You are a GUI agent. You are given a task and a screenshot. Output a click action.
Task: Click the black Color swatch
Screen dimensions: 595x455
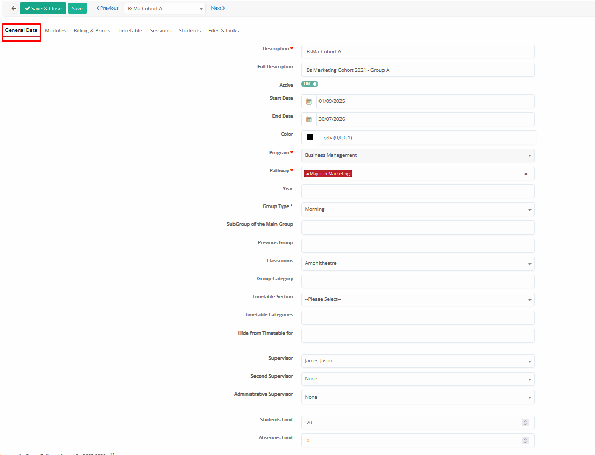pyautogui.click(x=310, y=137)
